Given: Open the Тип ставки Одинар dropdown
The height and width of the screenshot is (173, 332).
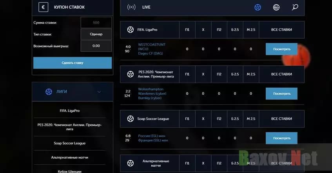Looking at the screenshot, I should pos(96,34).
